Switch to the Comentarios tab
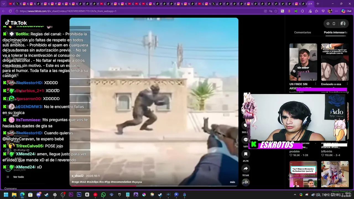Screen dimensions: 354x199 (x=303, y=32)
